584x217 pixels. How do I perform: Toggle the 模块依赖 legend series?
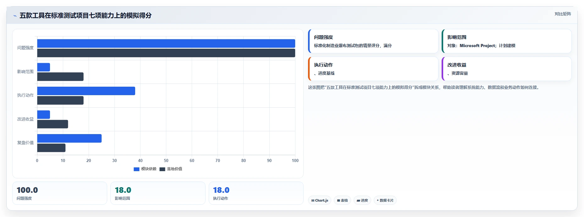pyautogui.click(x=145, y=169)
